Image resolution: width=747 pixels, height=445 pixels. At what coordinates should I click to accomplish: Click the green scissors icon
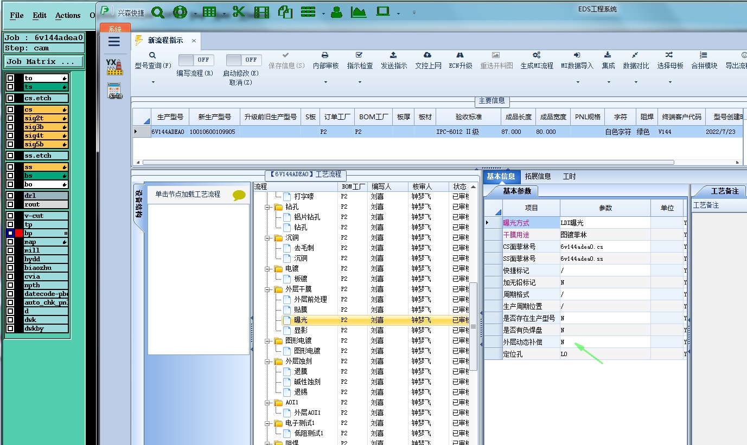(x=239, y=12)
